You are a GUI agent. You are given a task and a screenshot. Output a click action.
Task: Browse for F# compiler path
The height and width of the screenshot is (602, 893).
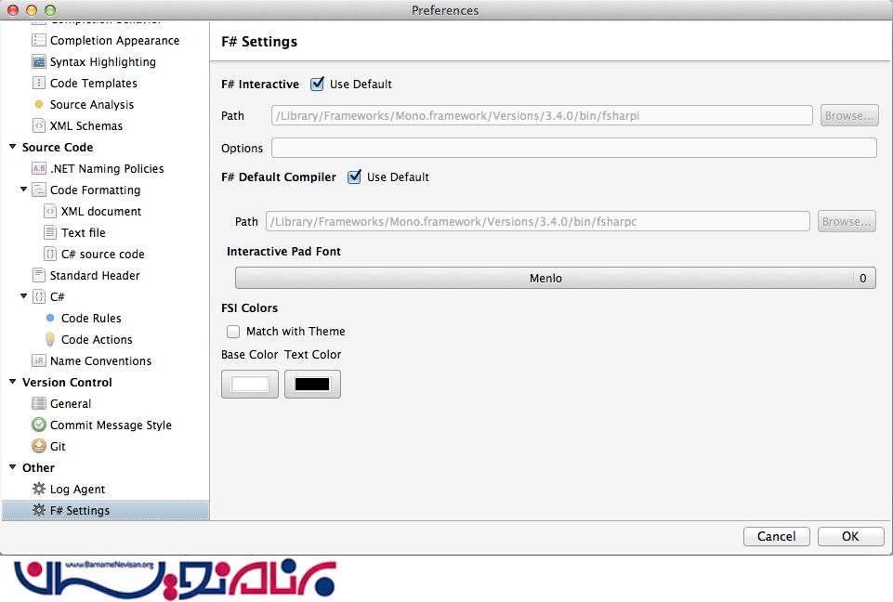click(x=847, y=221)
